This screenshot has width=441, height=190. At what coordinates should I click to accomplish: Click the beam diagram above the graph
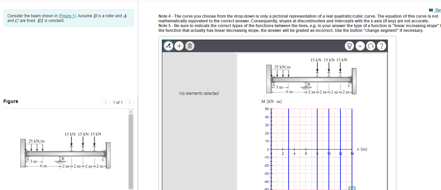pos(311,76)
